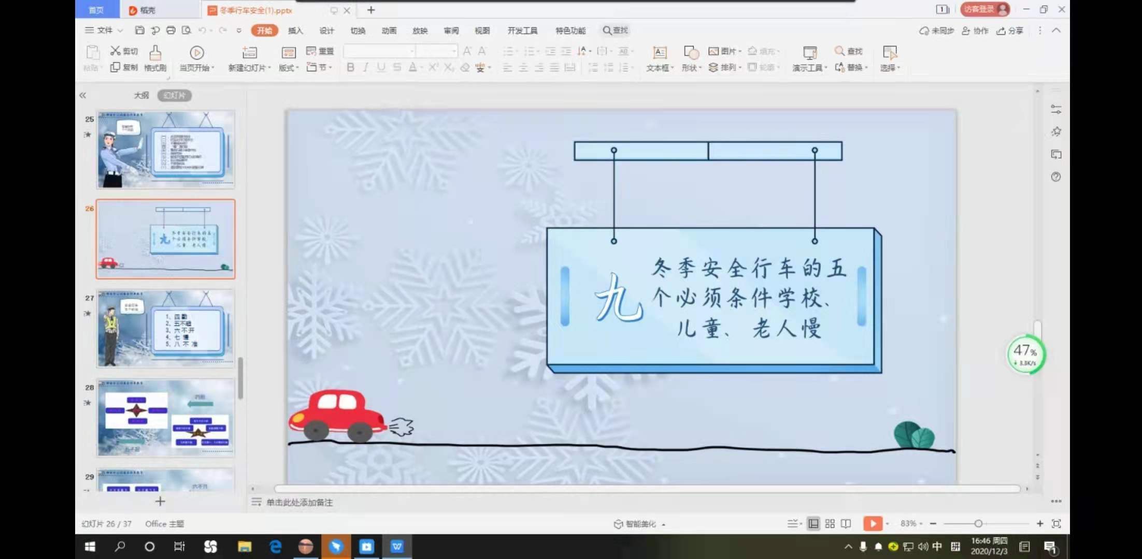
Task: Switch to reading view mode
Action: click(846, 523)
